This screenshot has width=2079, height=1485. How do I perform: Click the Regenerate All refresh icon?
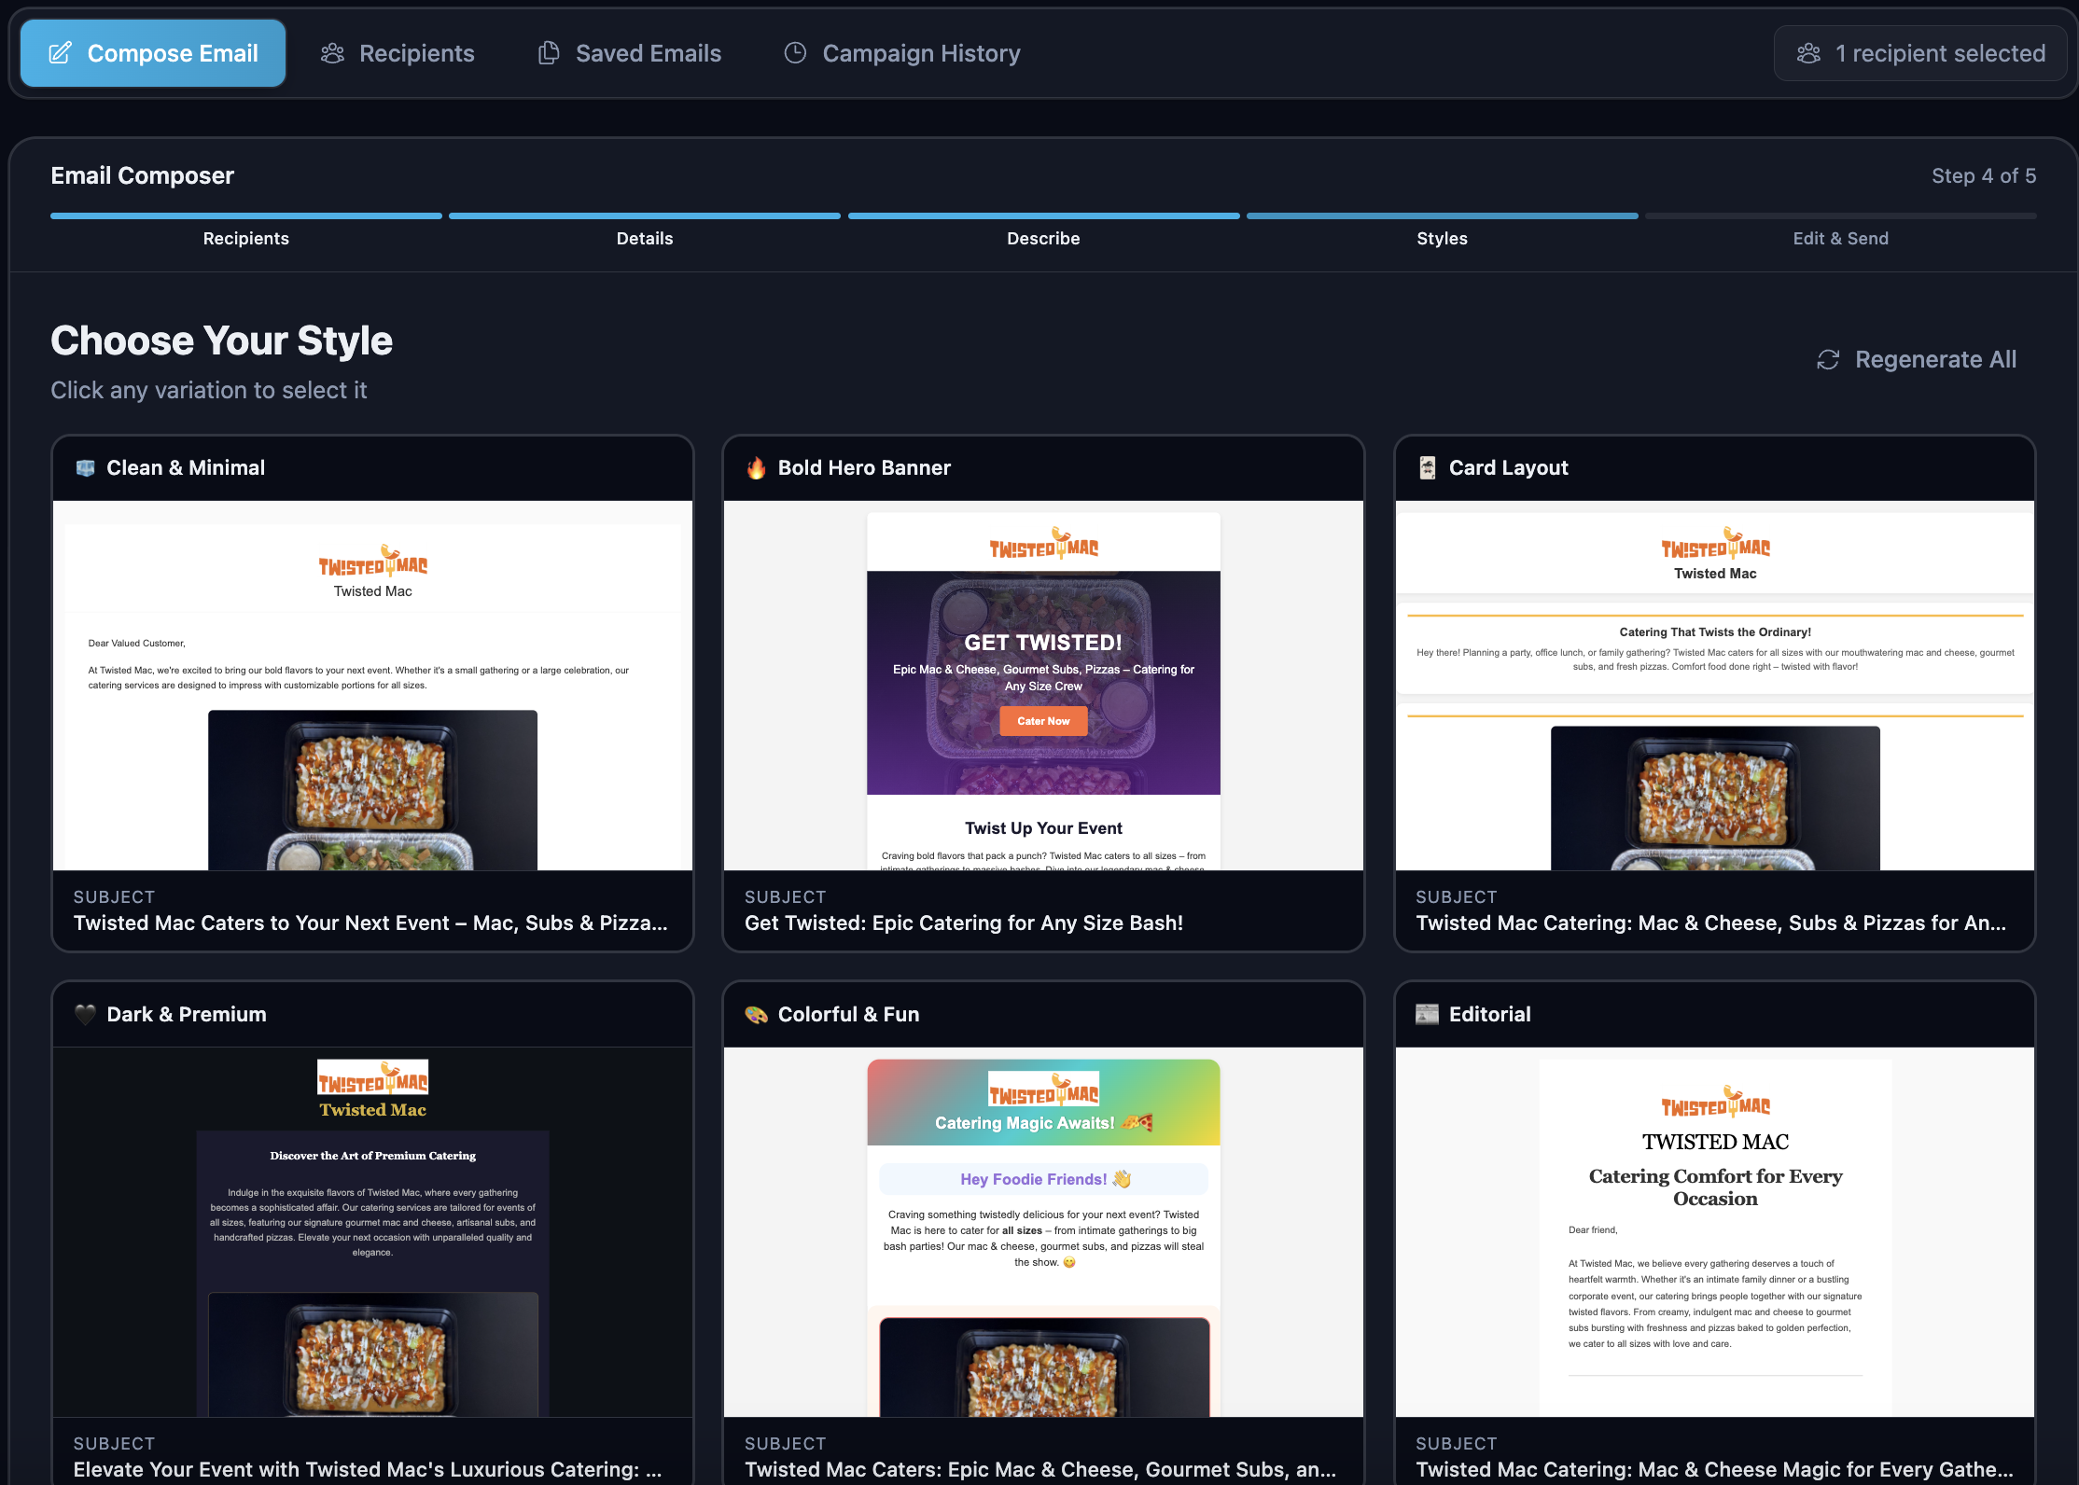[1828, 359]
